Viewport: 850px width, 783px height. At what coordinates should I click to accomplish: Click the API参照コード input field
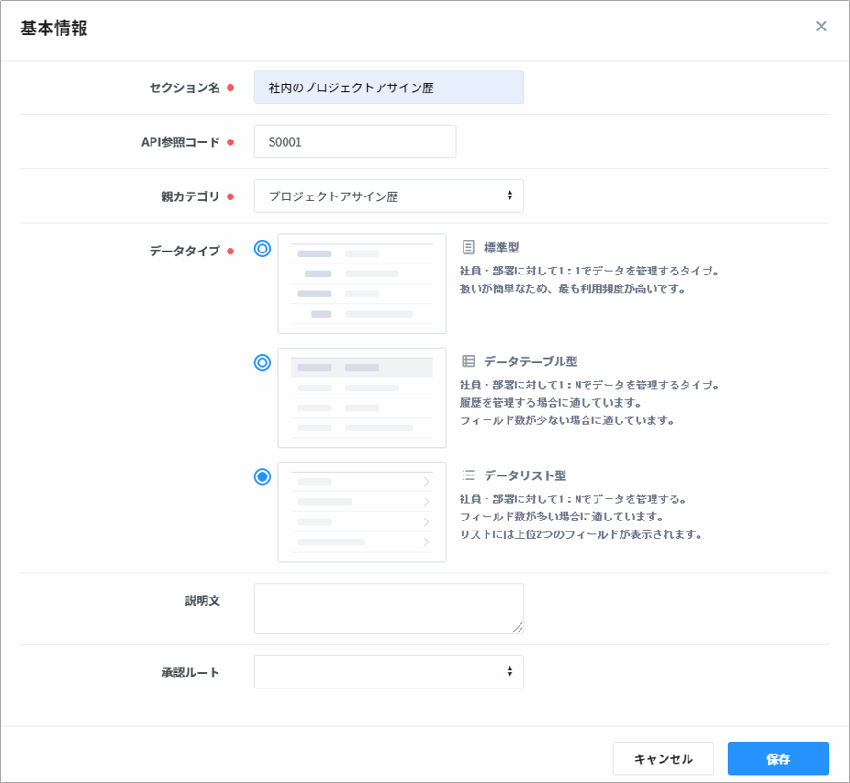tap(354, 142)
